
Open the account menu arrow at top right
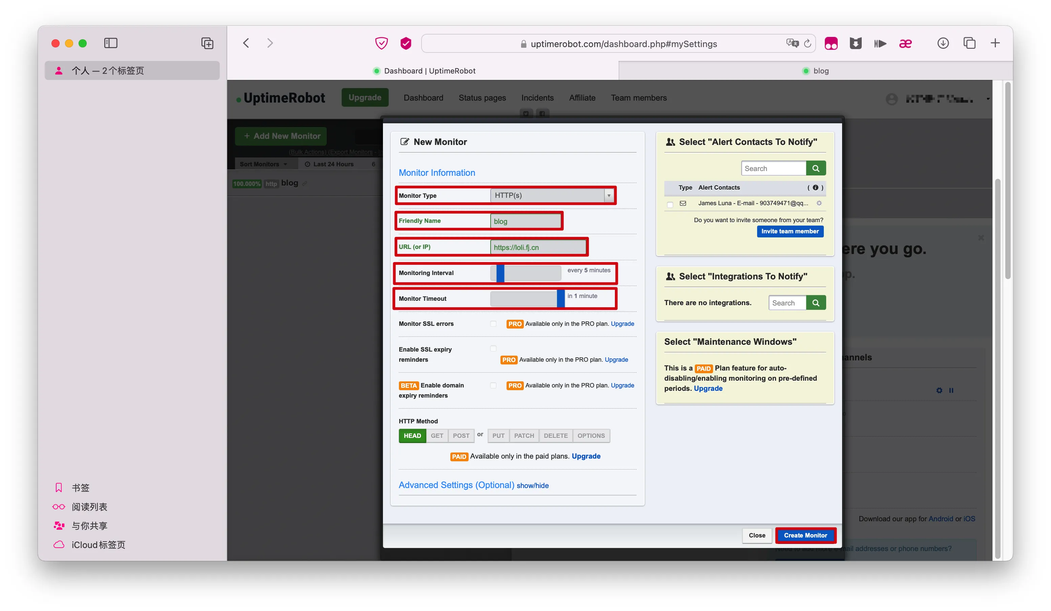coord(988,99)
